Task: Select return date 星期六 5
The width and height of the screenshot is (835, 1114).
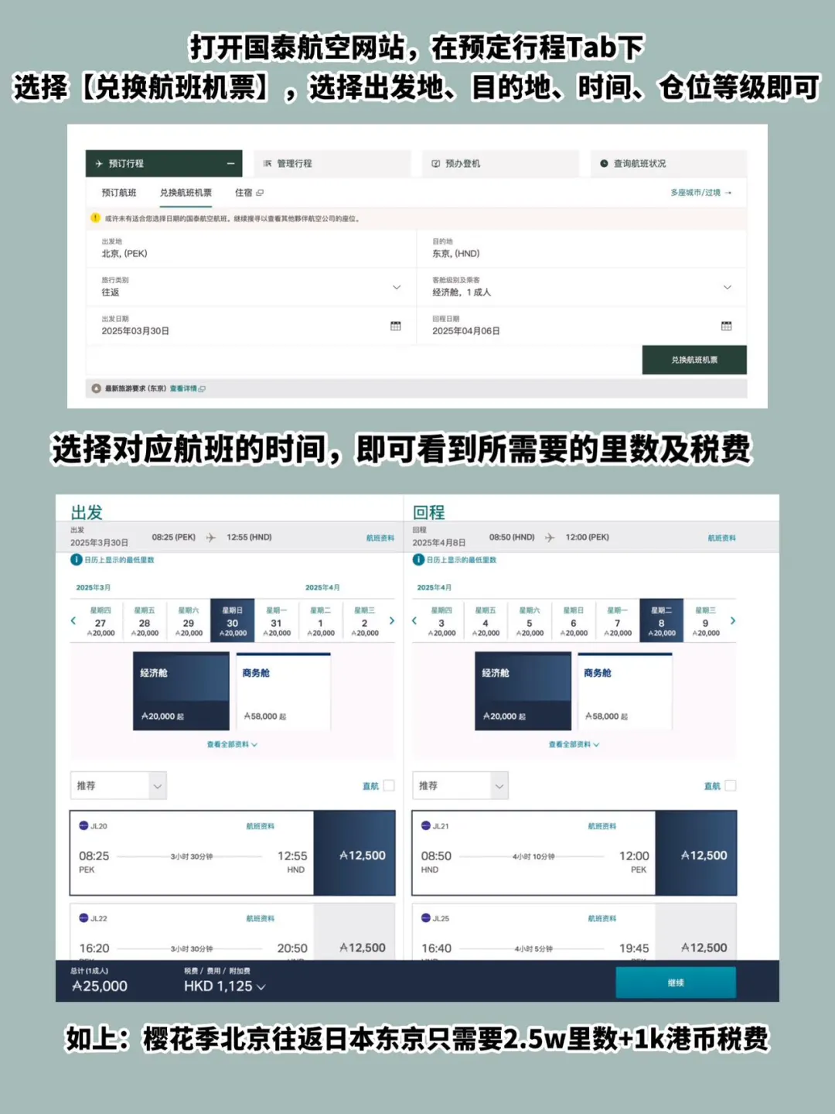Action: [530, 621]
